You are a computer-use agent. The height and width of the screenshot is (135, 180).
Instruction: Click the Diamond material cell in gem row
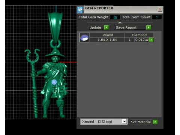coord(139,35)
